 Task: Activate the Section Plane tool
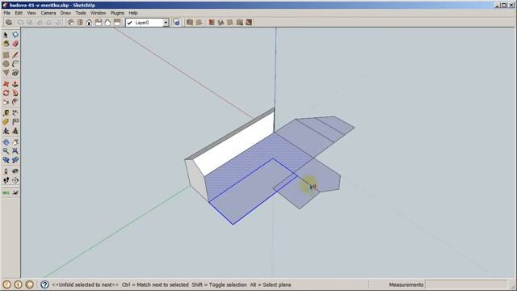pyautogui.click(x=15, y=180)
